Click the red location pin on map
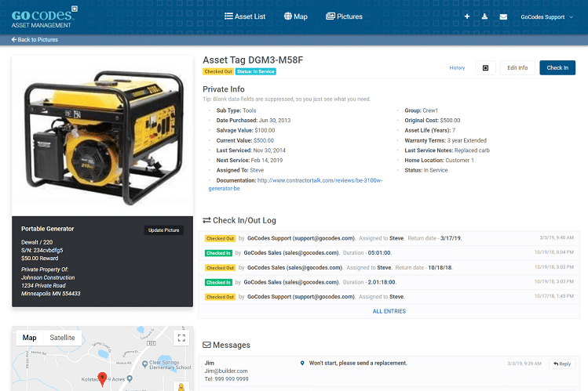 (102, 378)
